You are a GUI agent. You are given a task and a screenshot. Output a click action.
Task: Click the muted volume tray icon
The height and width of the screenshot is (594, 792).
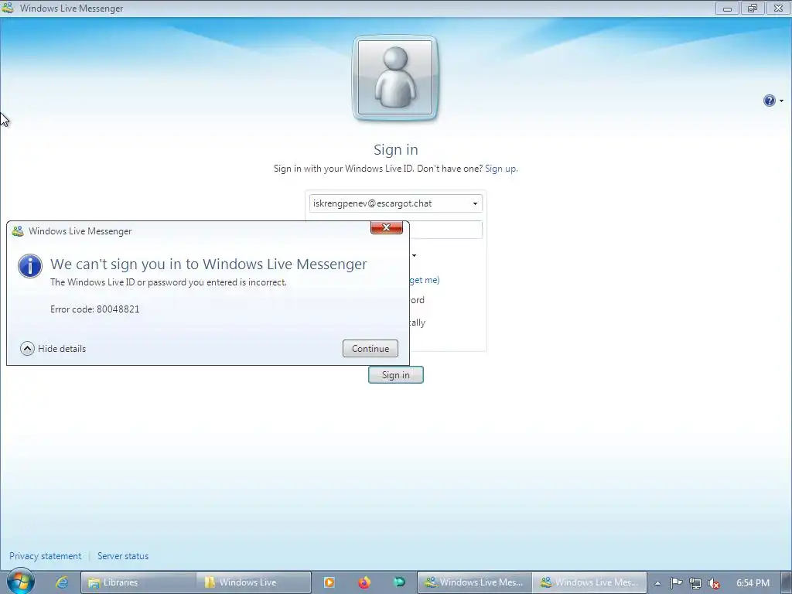pyautogui.click(x=714, y=583)
